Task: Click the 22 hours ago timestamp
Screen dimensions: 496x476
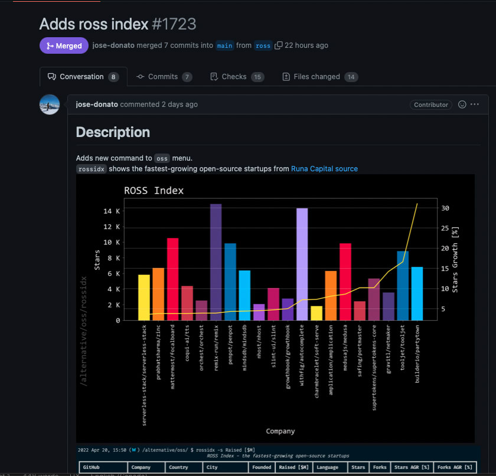Action: (306, 45)
